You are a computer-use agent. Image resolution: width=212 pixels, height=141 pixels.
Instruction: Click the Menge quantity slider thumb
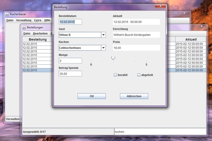point(113,58)
